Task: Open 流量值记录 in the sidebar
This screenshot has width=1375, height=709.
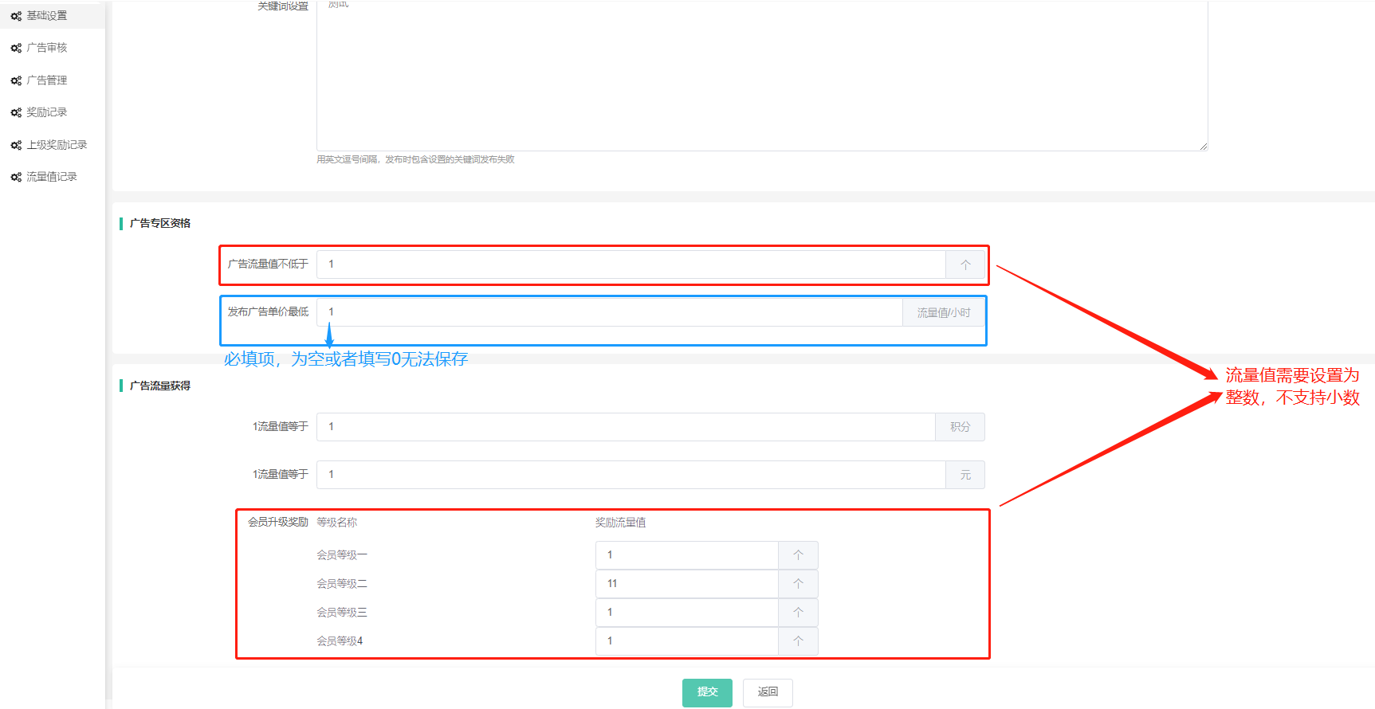Action: pos(52,177)
